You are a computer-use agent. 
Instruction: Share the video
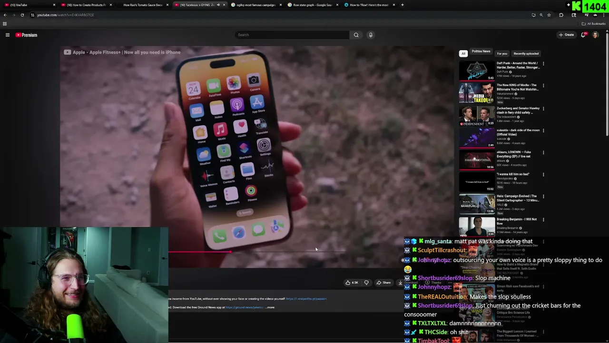(x=383, y=282)
